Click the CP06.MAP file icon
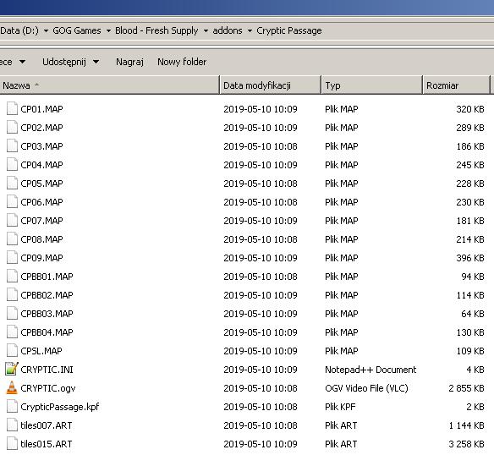Screen dimensions: 494x455 point(12,201)
